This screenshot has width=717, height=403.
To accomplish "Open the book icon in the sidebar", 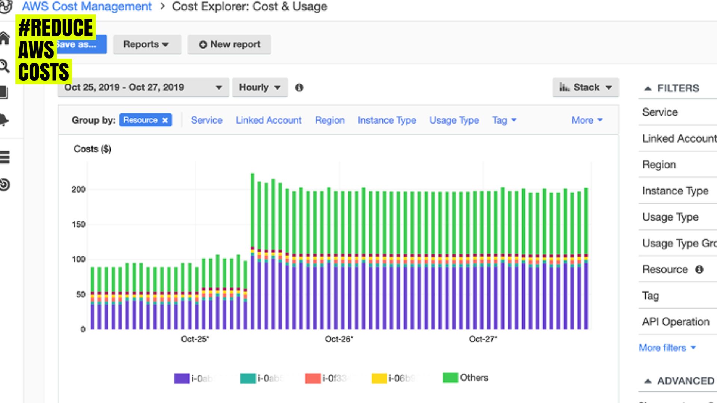I will coord(4,92).
